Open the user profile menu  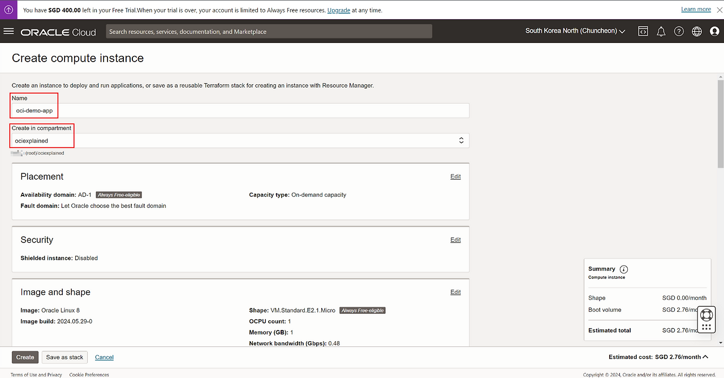[x=714, y=32]
